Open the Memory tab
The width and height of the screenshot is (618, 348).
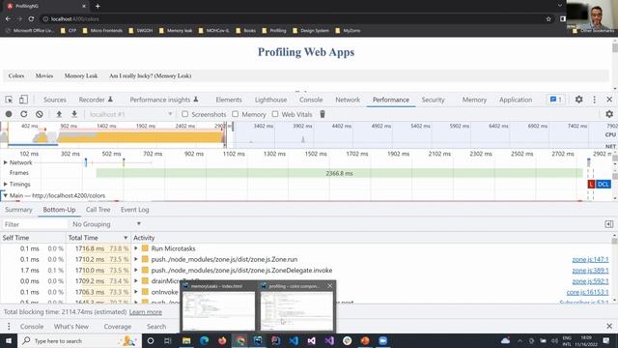474,100
